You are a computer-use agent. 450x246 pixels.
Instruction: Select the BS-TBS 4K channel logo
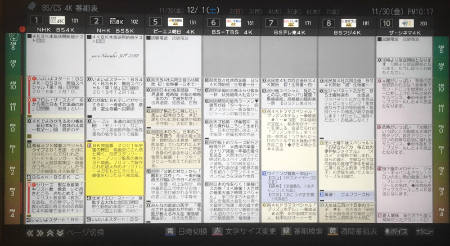pyautogui.click(x=233, y=22)
